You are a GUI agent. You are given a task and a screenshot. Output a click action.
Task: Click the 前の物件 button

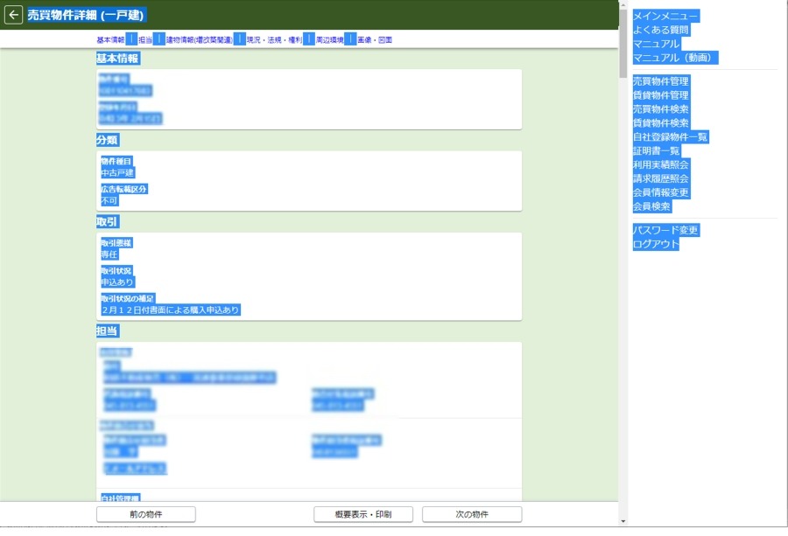click(x=145, y=514)
